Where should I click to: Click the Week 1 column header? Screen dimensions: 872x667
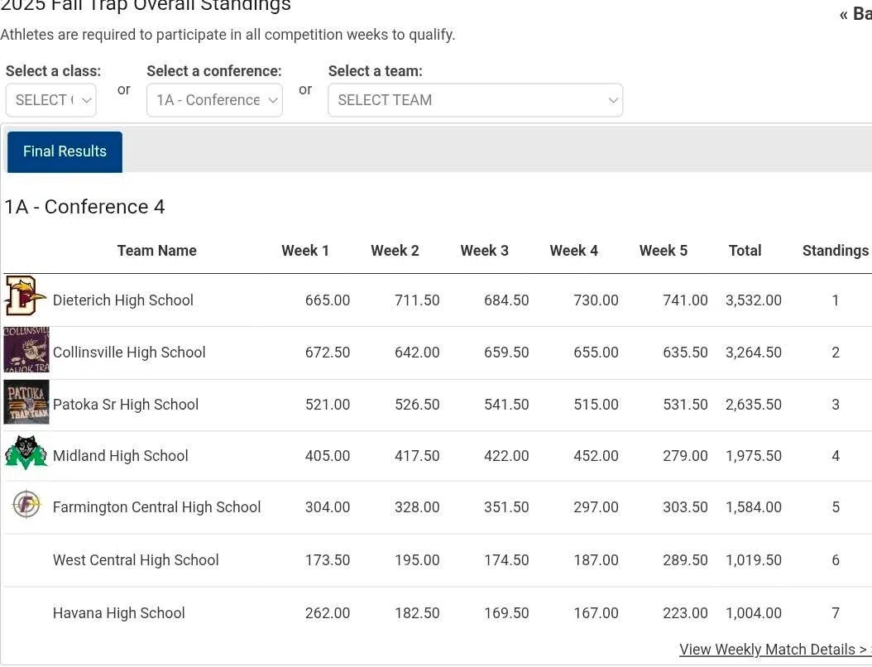(305, 251)
